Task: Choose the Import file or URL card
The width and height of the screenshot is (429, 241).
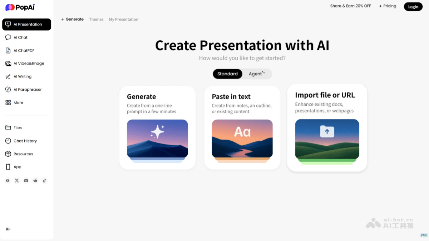Action: pos(327,127)
